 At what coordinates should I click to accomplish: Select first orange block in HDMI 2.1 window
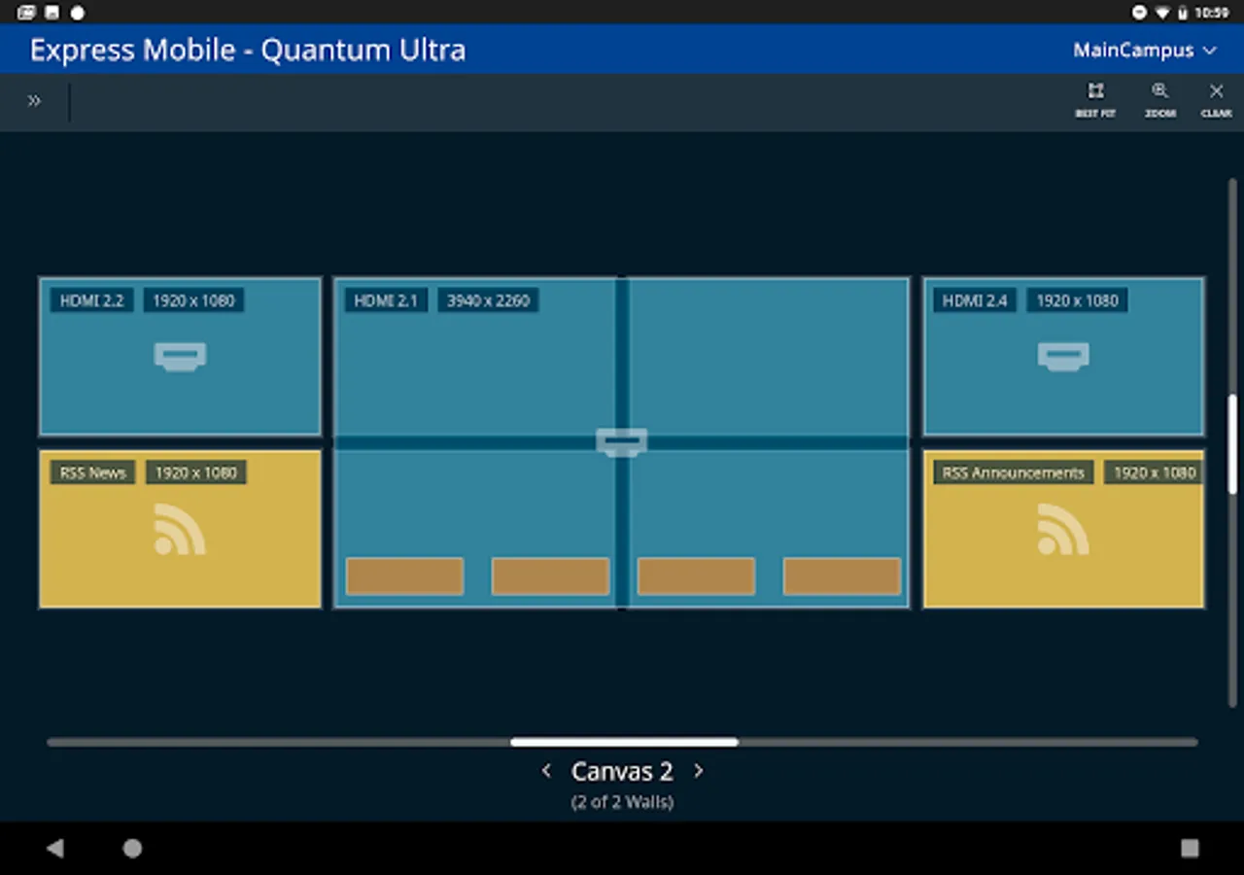(404, 576)
